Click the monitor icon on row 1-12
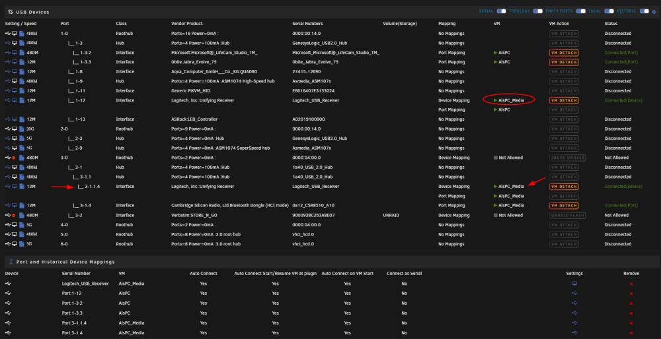The width and height of the screenshot is (661, 339). pos(15,100)
